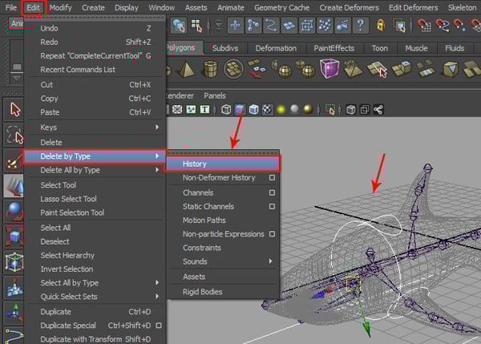Click the yellow sphere lighting icon
This screenshot has width=481, height=344.
[x=281, y=109]
